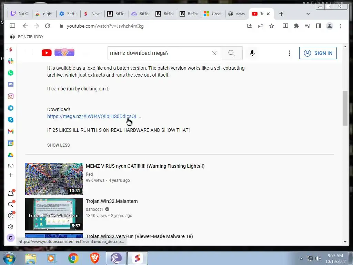Go to YouTube home via logo
Viewport: 353px width, 265px height.
(x=47, y=53)
